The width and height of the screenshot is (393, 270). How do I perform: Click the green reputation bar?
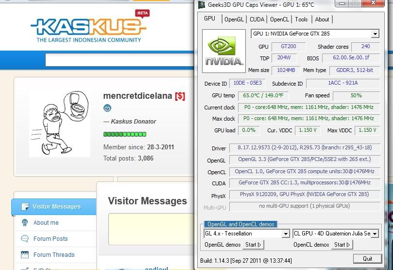(x=125, y=134)
